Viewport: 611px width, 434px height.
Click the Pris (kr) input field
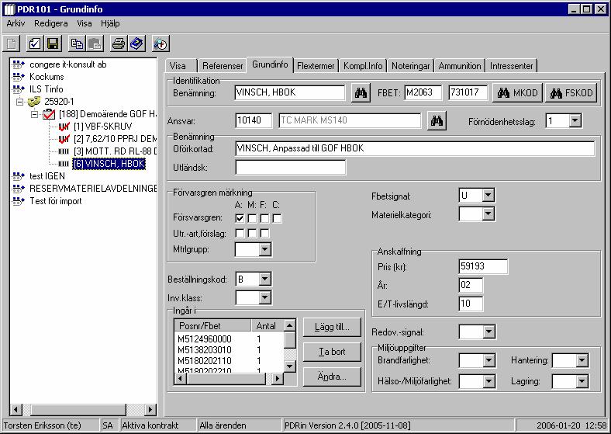pyautogui.click(x=483, y=266)
